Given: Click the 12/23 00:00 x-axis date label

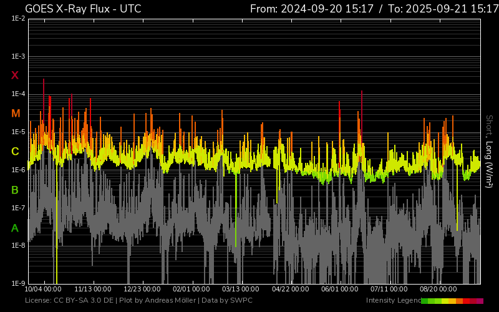Looking at the screenshot, I should click(x=142, y=290).
